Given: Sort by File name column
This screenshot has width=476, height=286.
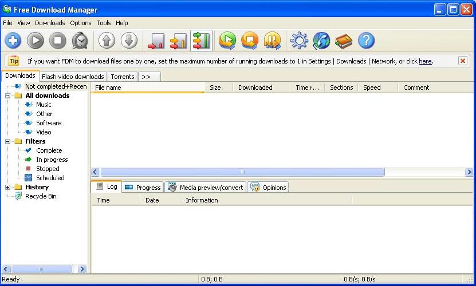Looking at the screenshot, I should [148, 88].
